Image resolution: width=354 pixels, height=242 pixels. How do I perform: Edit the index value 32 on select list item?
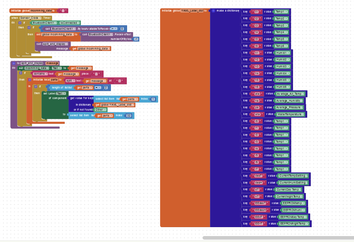coord(130,116)
